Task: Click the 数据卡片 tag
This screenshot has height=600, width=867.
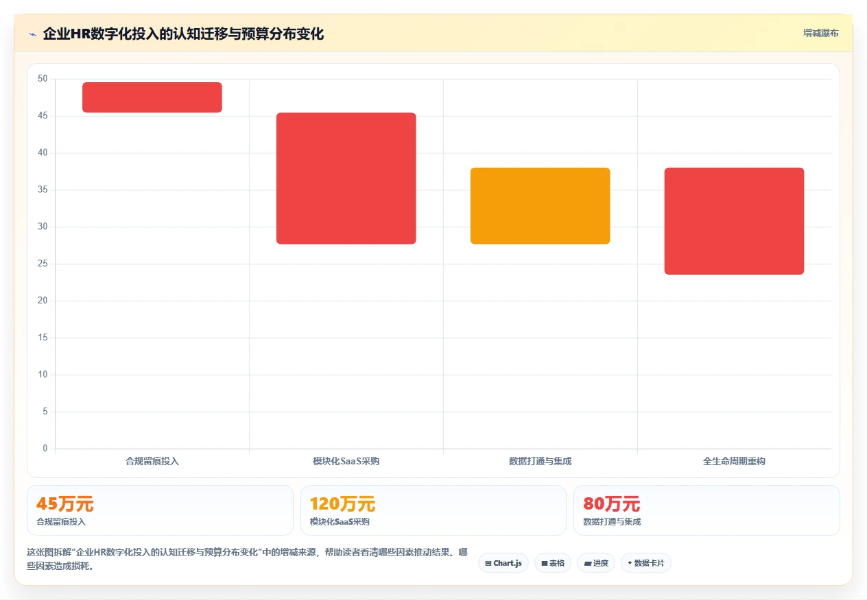Action: 646,563
